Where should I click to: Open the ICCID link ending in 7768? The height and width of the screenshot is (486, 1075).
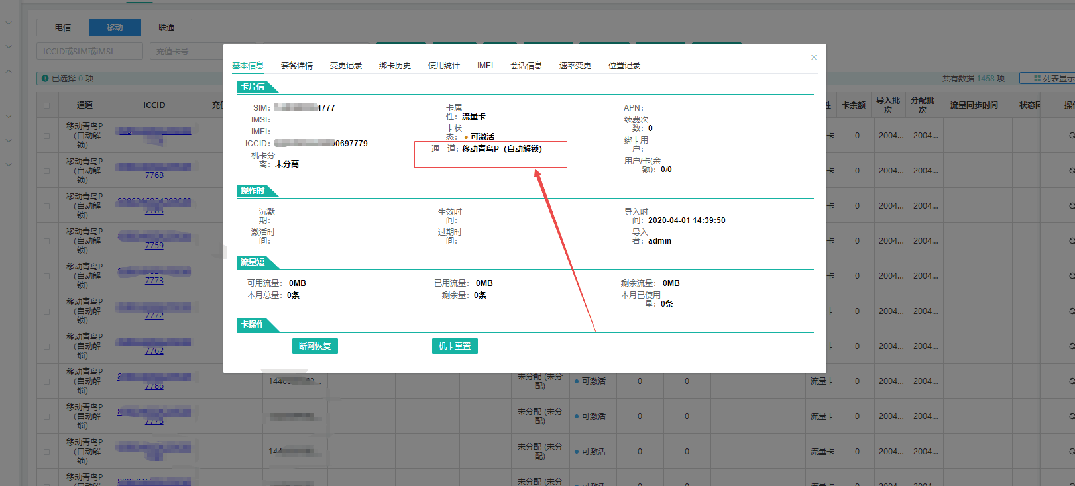(154, 175)
